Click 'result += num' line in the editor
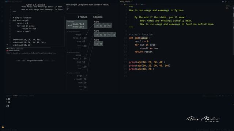 (149, 48)
